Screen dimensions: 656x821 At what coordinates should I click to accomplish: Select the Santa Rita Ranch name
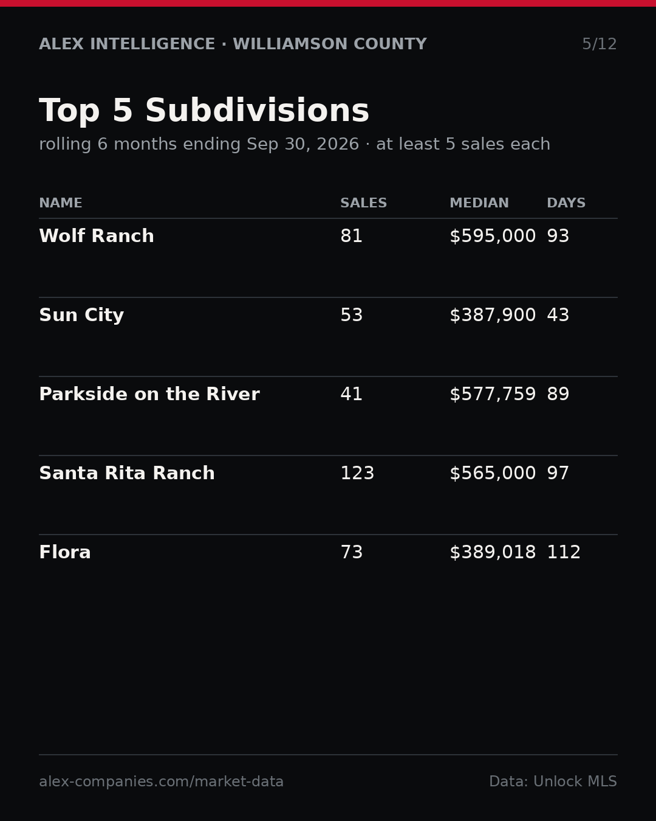[x=127, y=474]
